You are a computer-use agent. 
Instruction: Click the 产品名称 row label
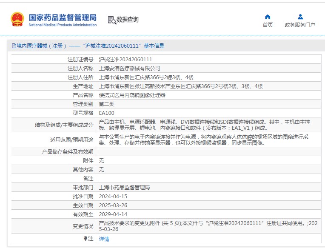(83, 95)
